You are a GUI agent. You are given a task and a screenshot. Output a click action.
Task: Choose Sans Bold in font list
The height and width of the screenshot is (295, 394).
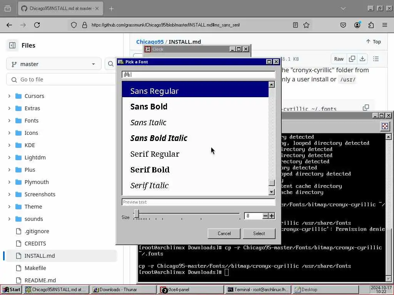[195, 107]
